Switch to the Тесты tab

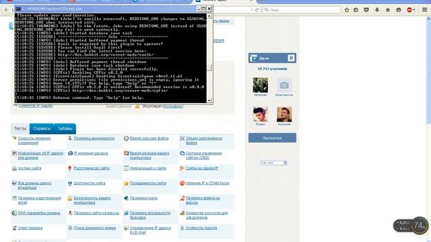20,128
